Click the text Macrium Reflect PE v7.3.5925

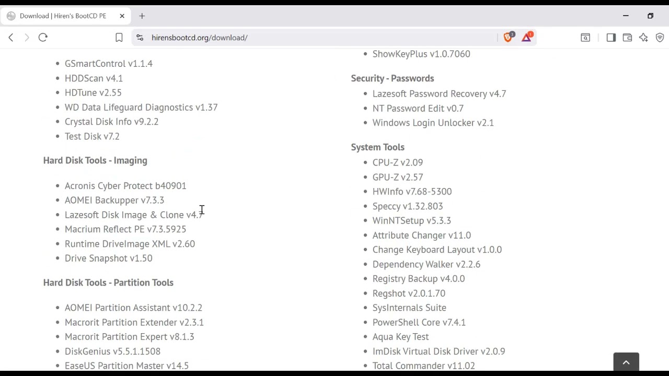125,229
